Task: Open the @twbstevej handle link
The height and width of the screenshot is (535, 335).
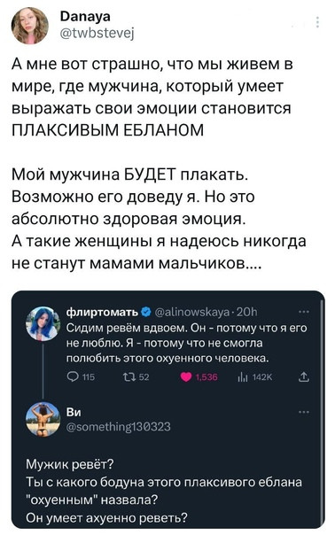Action: (x=97, y=33)
